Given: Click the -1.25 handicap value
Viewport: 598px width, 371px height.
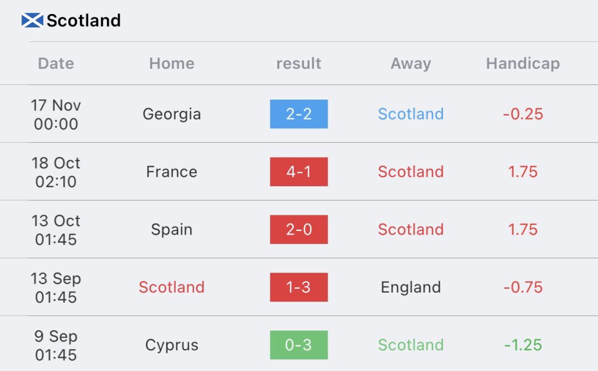Looking at the screenshot, I should pyautogui.click(x=523, y=345).
